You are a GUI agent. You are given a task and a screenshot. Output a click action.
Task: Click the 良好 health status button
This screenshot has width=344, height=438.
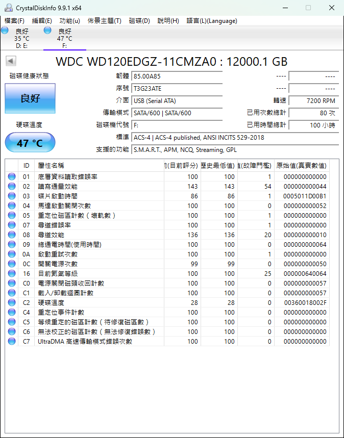coord(30,98)
